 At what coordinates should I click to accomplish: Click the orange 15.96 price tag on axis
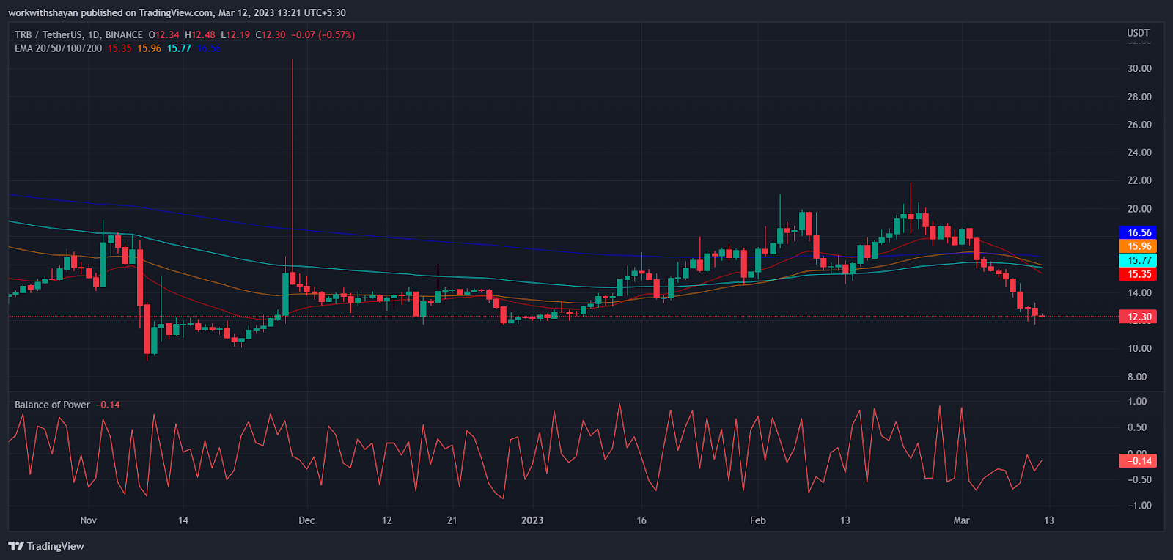[x=1138, y=246]
